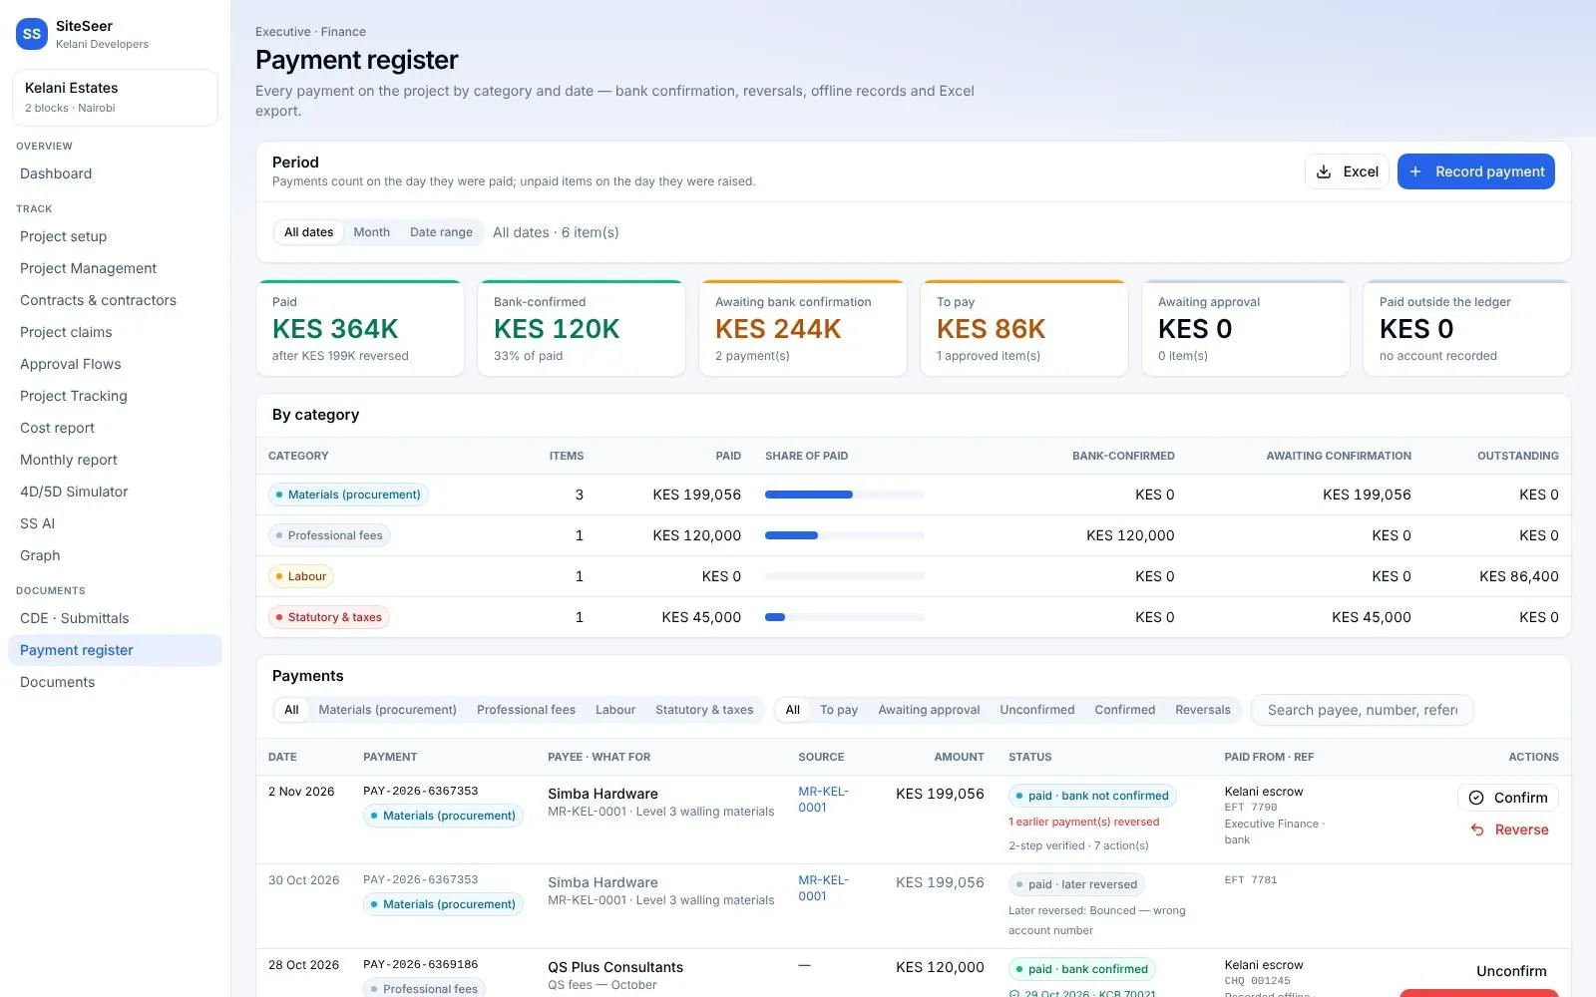Filter payments by Statutory & taxes tab
Image resolution: width=1596 pixels, height=997 pixels.
pyautogui.click(x=704, y=710)
